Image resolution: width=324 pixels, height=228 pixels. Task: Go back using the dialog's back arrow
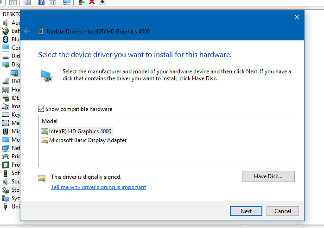click(x=27, y=31)
